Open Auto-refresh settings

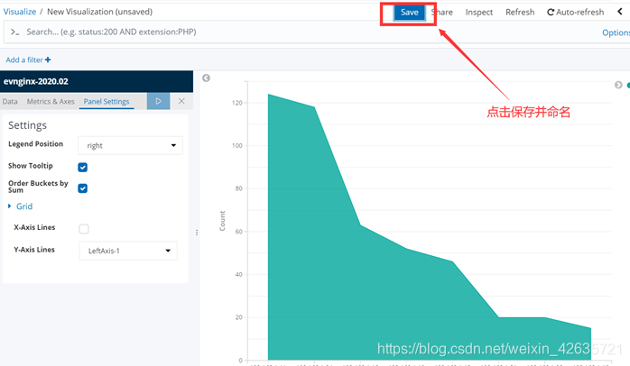(x=575, y=13)
